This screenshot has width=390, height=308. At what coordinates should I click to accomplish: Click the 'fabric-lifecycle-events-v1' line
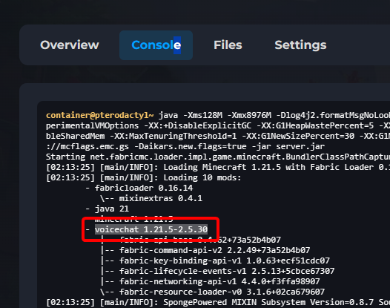click(x=227, y=271)
